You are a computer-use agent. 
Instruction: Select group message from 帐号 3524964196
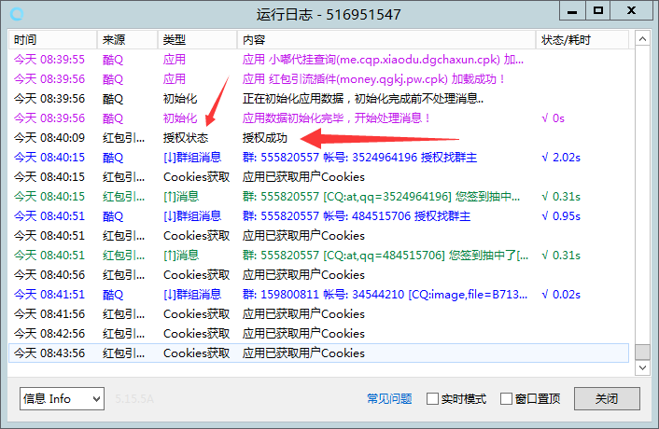[318, 158]
